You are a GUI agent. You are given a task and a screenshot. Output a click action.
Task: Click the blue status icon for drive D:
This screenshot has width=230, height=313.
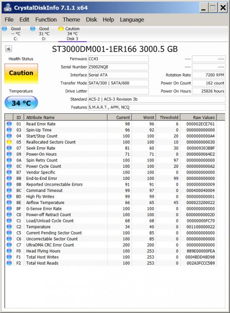coord(33,29)
